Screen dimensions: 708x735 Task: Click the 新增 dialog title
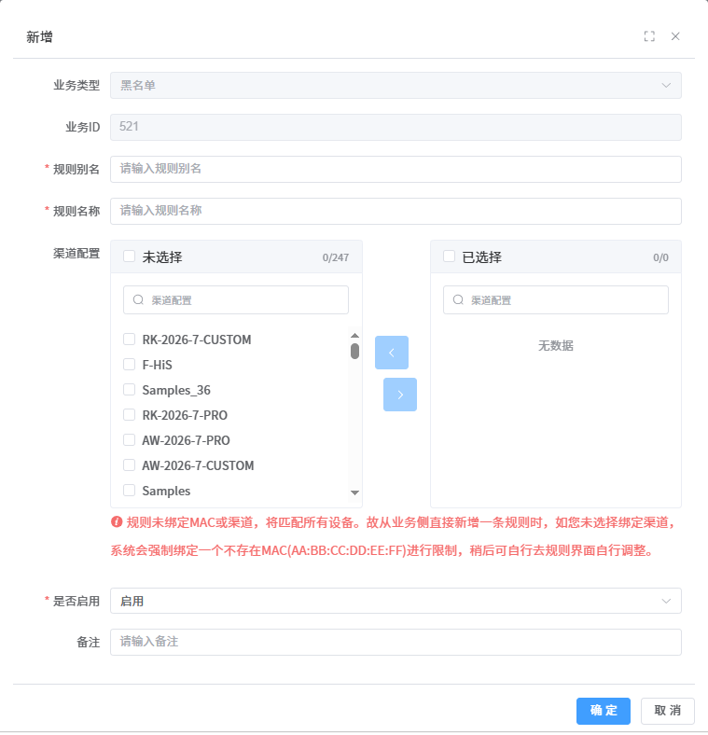(x=39, y=37)
